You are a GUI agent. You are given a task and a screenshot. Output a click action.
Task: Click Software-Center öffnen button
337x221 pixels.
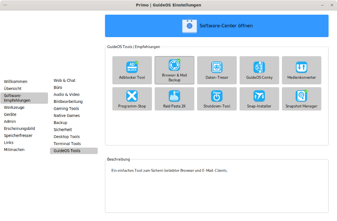217,26
